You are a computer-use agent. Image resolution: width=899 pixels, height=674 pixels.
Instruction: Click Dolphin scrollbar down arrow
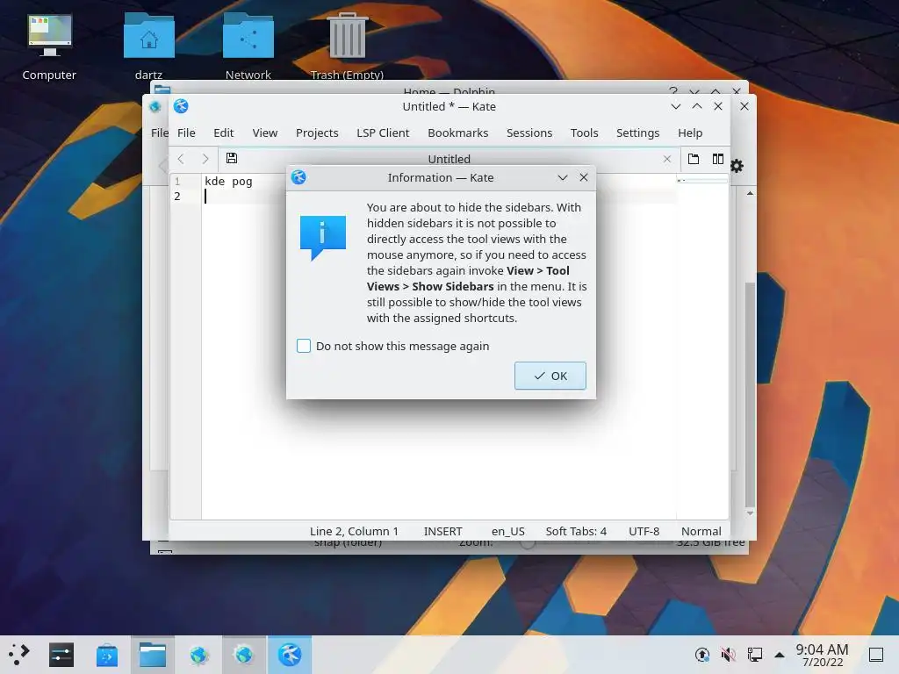click(750, 513)
